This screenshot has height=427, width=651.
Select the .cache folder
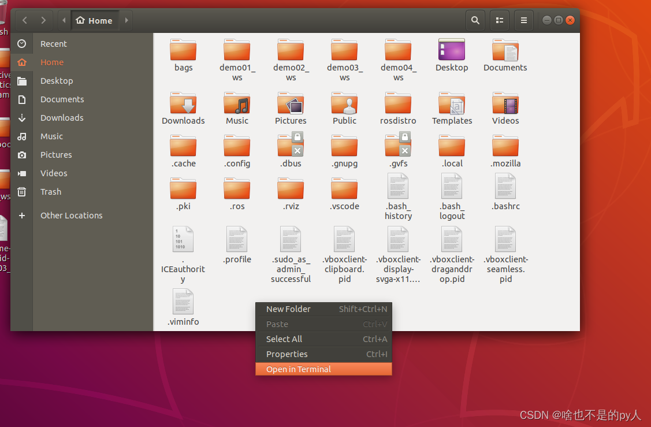click(183, 151)
